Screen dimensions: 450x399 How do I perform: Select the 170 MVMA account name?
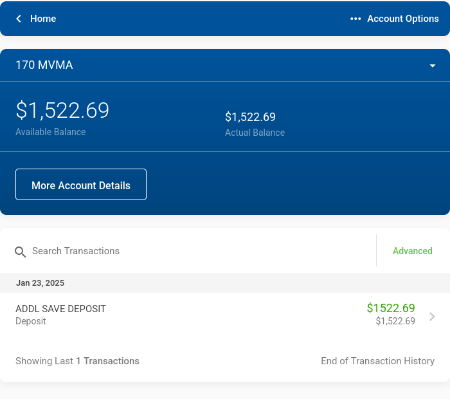[x=44, y=65]
